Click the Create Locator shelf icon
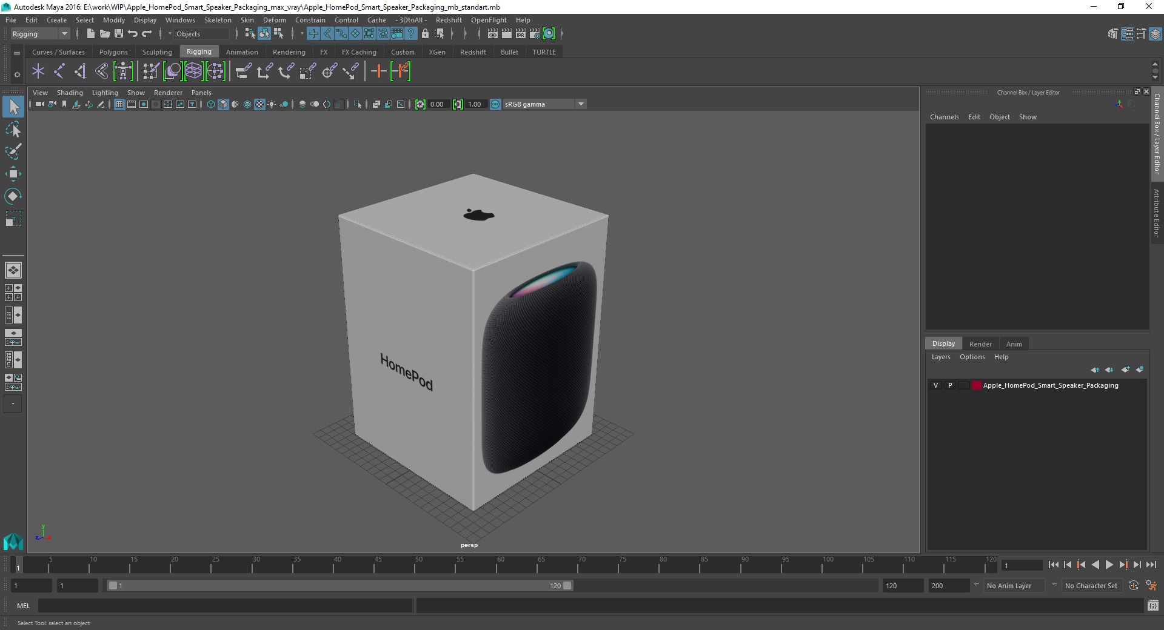This screenshot has height=630, width=1164. coord(38,71)
